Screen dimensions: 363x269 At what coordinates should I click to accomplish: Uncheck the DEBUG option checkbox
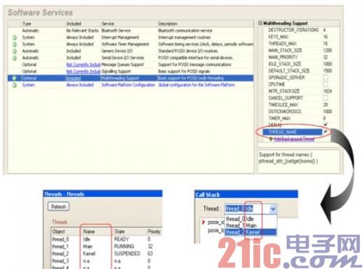(x=325, y=125)
